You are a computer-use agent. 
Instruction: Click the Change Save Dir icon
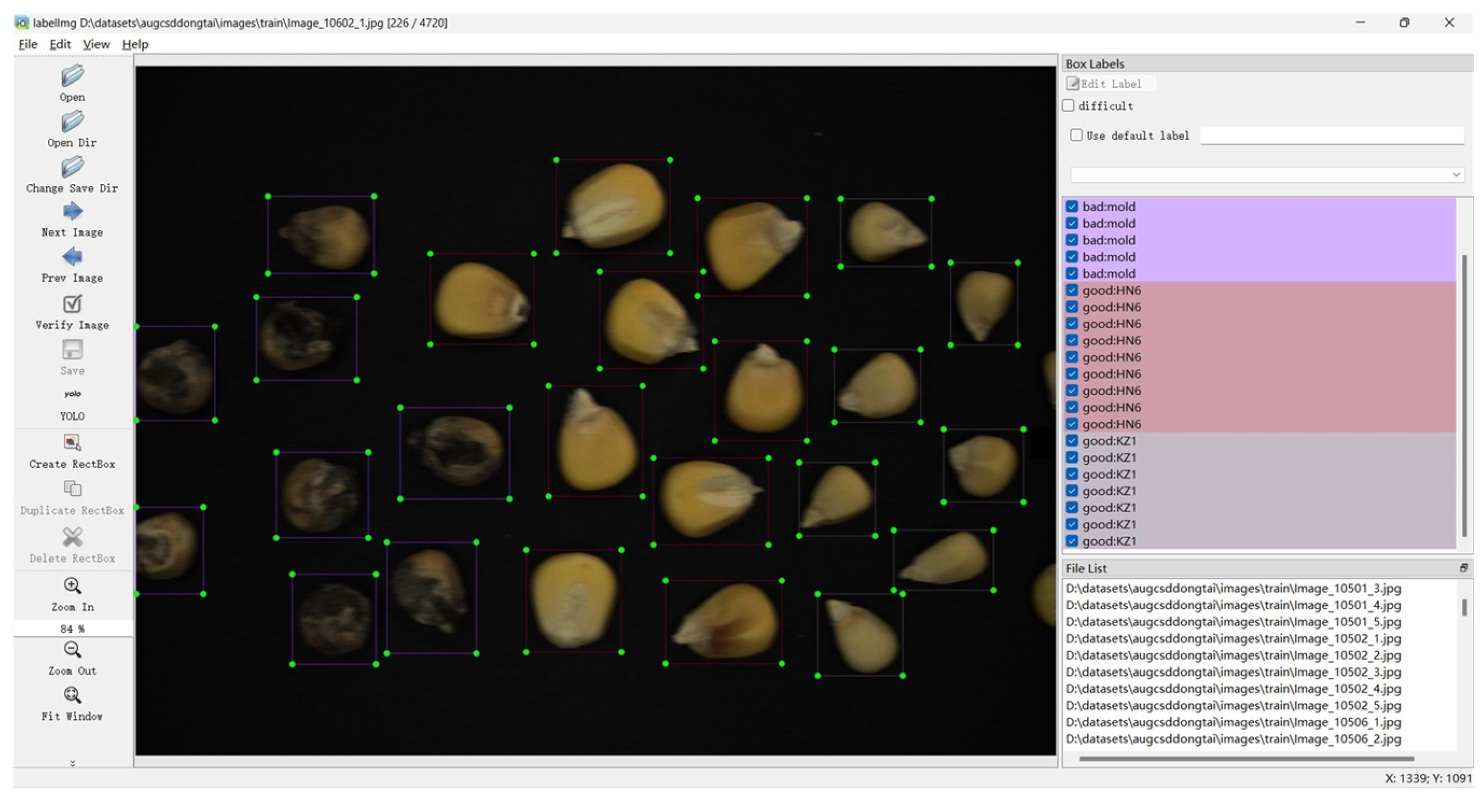(x=72, y=167)
